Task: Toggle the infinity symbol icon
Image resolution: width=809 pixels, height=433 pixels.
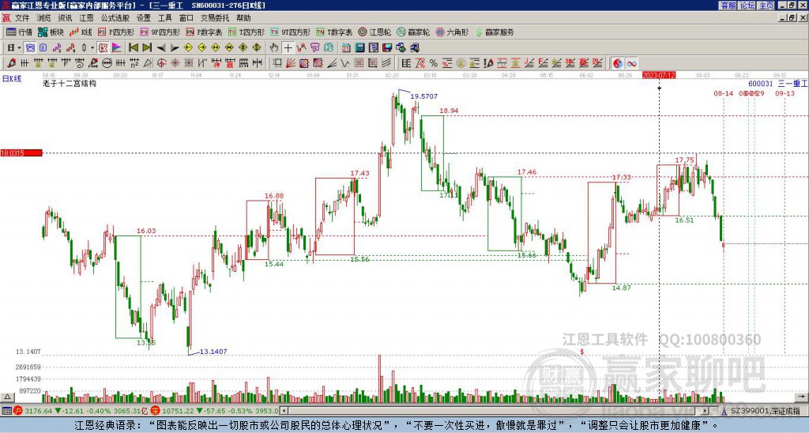Action: click(x=631, y=63)
